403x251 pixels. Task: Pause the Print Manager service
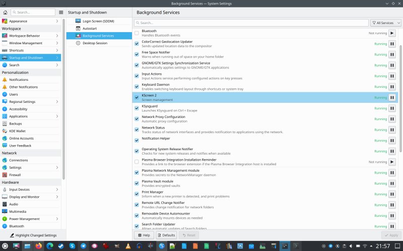[392, 194]
